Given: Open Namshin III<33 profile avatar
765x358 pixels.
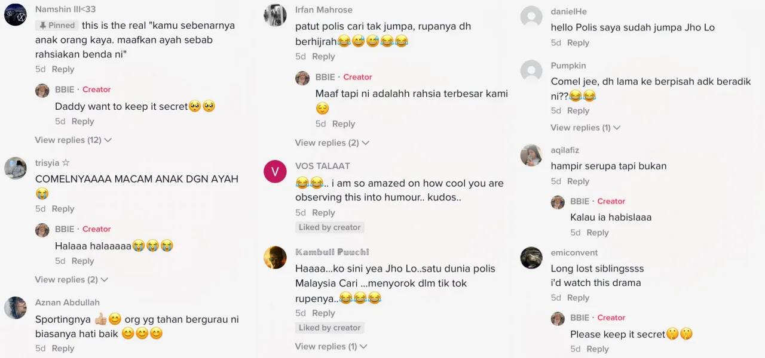Looking at the screenshot, I should point(16,14).
